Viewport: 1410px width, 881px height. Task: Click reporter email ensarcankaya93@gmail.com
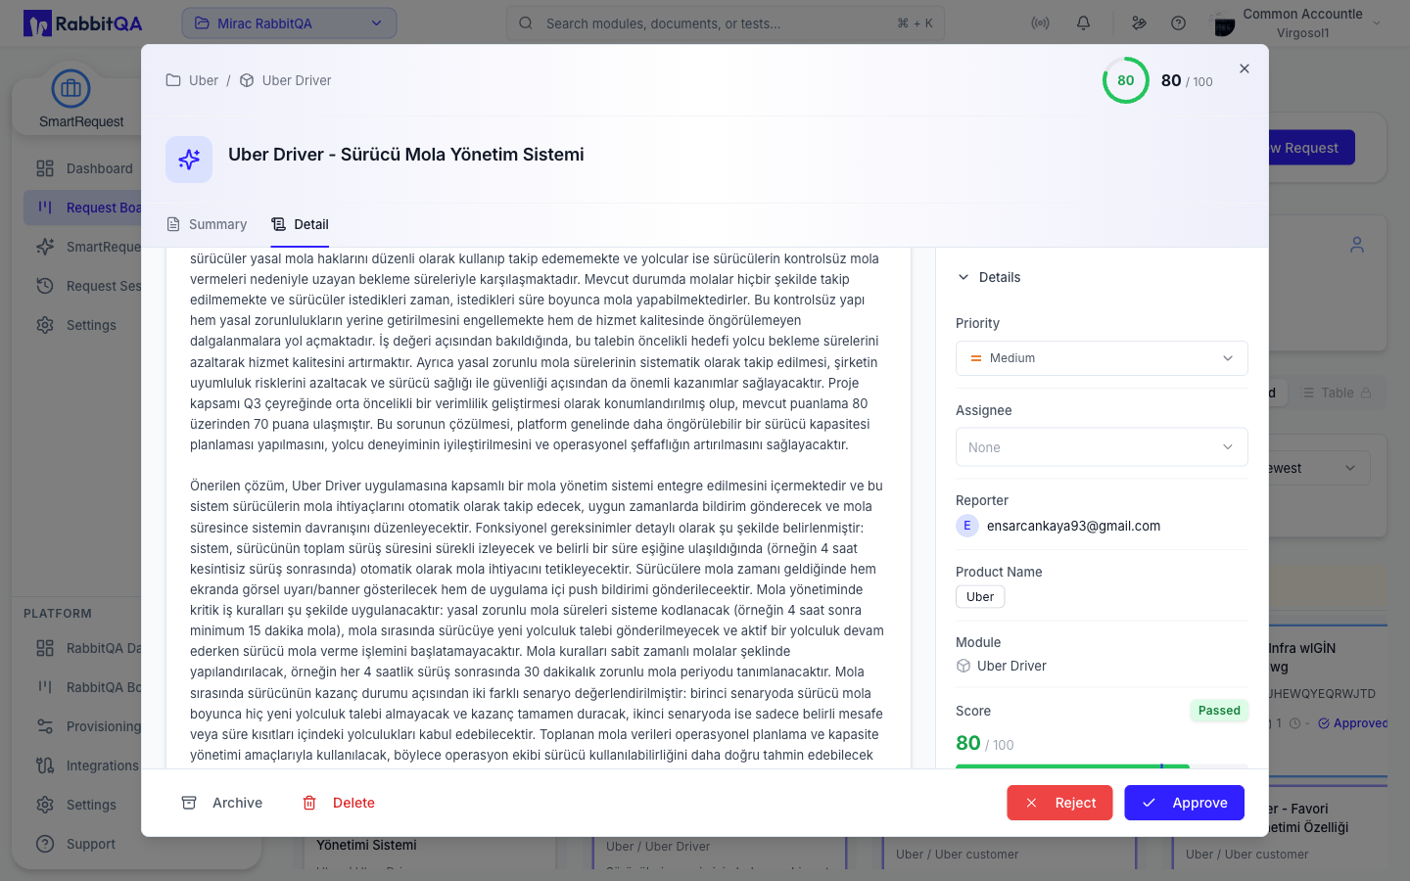pos(1073,526)
